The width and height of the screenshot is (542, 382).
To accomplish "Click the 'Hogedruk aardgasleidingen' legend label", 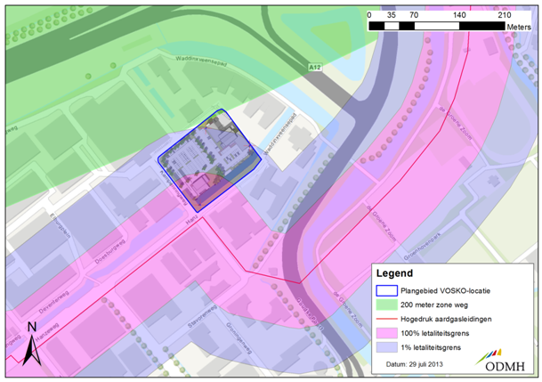I will 446,319.
